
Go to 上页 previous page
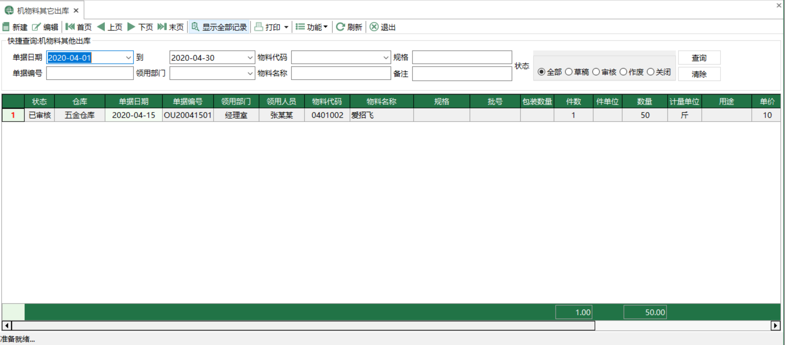pos(110,27)
